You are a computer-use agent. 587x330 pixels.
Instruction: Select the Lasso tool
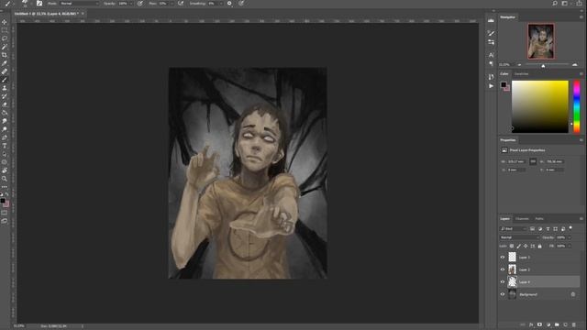click(x=5, y=38)
